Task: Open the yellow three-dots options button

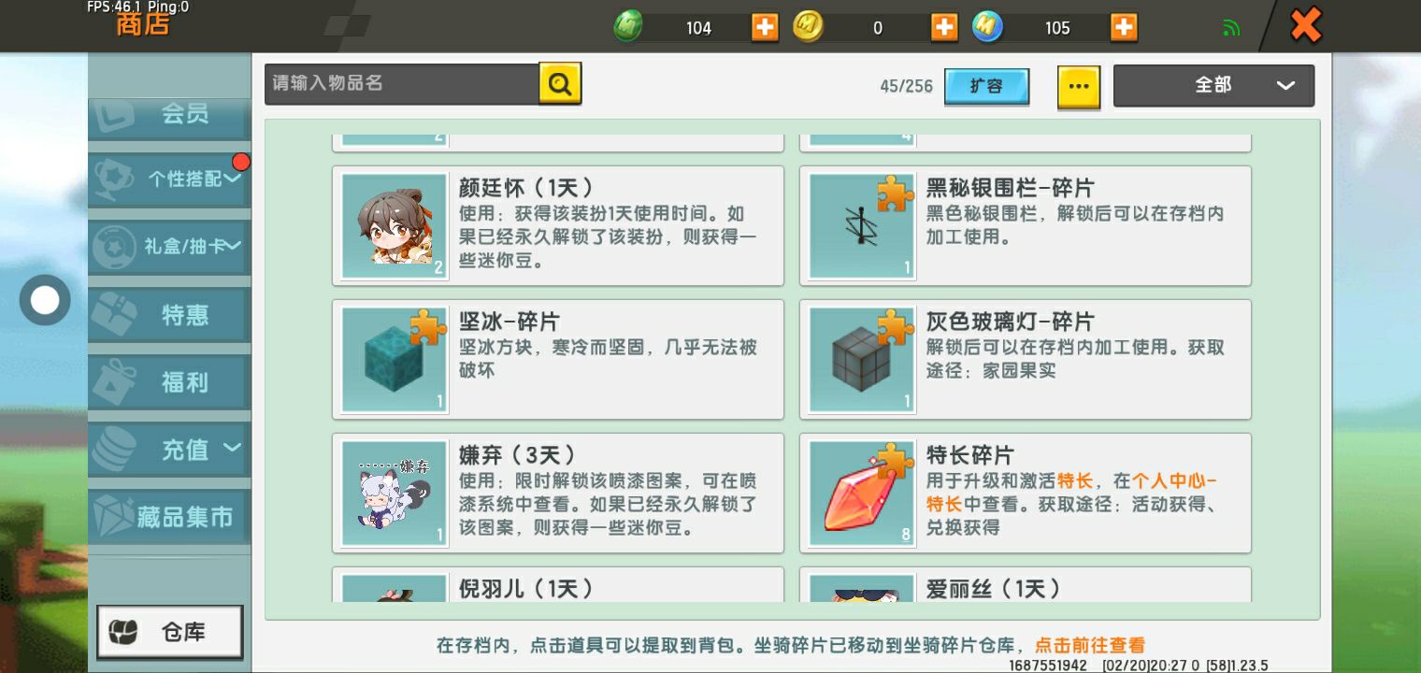Action: point(1079,86)
